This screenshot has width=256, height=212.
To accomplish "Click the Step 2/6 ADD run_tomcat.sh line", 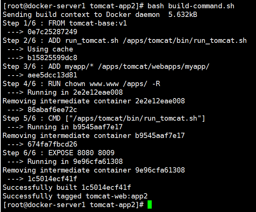I will point(125,41).
